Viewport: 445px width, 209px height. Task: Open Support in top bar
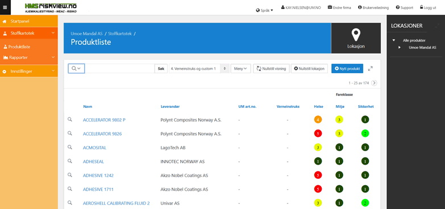(x=405, y=7)
